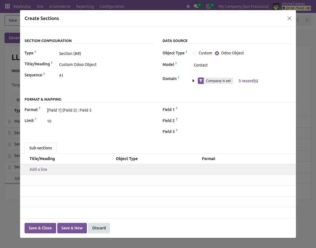316x248 pixels.
Task: Click Field 3 help question mark
Action: coord(176,130)
